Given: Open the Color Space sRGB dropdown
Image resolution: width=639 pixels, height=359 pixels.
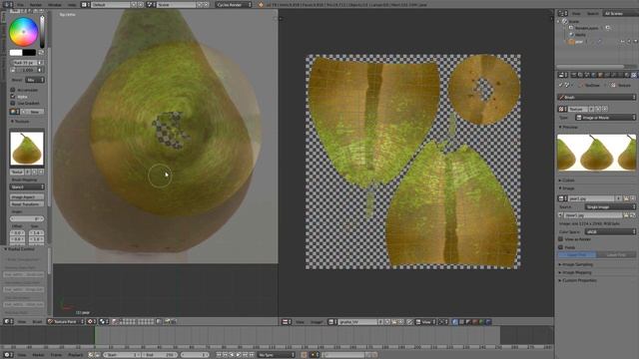Looking at the screenshot, I should [x=610, y=231].
